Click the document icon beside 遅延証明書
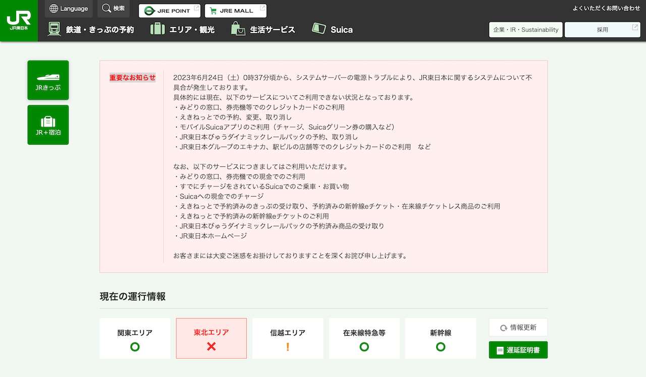The width and height of the screenshot is (646, 377). pos(500,350)
